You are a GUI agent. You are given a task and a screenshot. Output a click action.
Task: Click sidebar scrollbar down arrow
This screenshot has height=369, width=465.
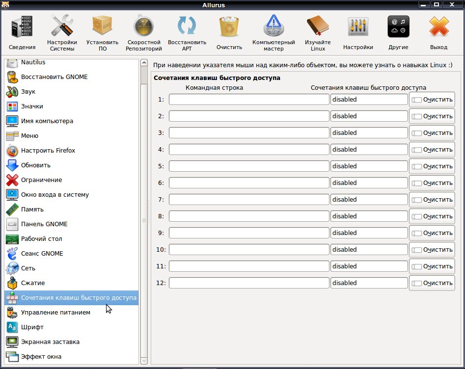click(144, 361)
